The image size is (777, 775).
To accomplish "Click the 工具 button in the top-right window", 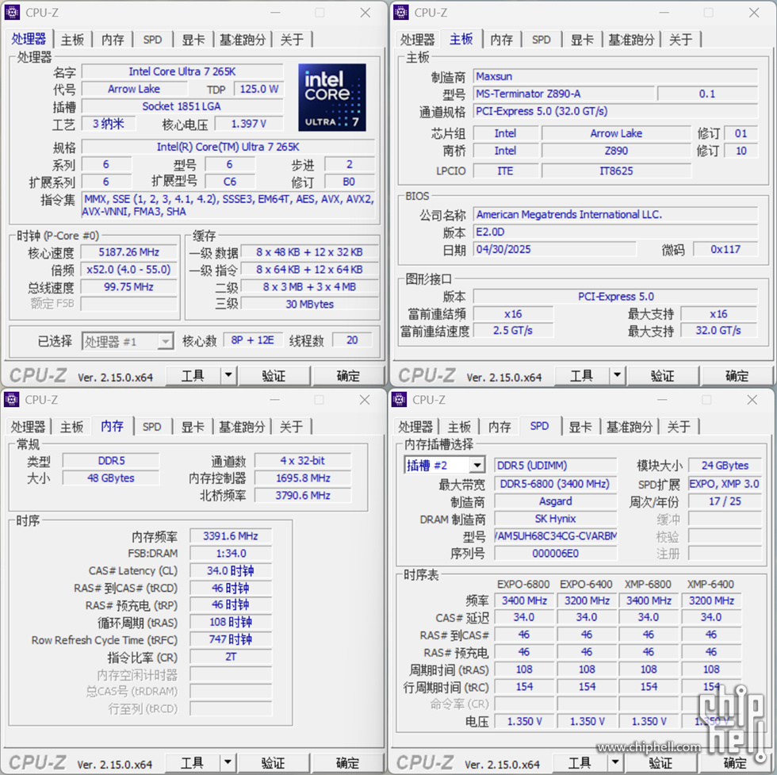I will [x=582, y=375].
